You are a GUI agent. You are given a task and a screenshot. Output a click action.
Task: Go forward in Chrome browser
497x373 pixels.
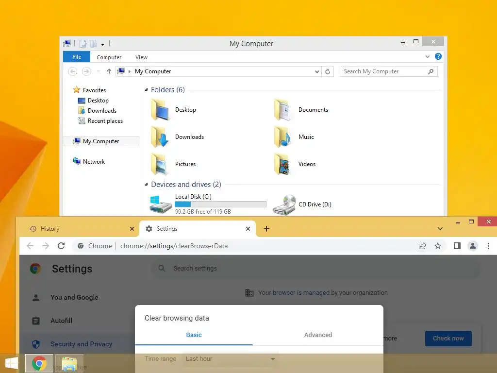(x=46, y=246)
